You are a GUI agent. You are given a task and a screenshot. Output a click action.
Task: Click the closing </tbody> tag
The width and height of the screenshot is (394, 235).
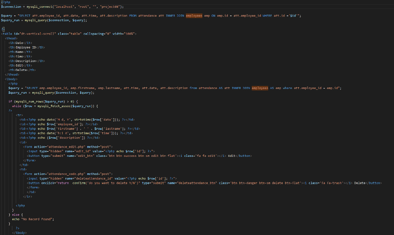(19, 233)
